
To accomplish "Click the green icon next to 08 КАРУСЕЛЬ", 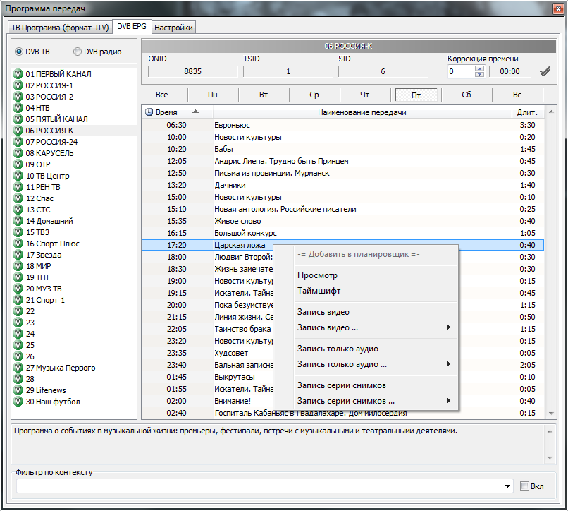I will tap(18, 153).
